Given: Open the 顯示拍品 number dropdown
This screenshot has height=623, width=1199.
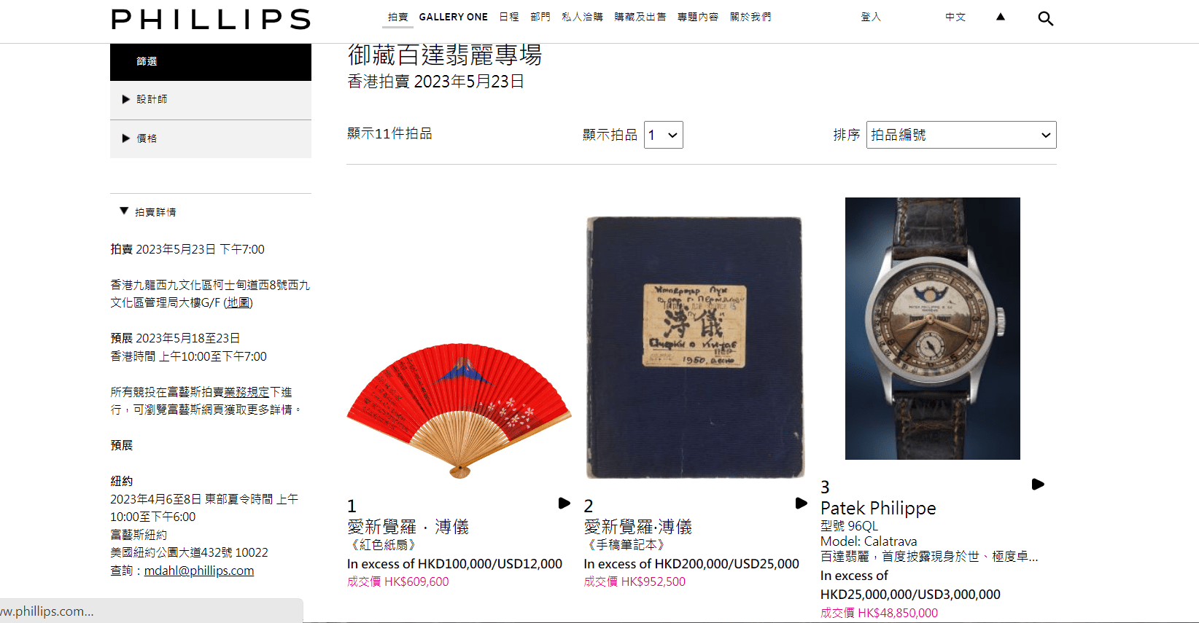Looking at the screenshot, I should pyautogui.click(x=664, y=135).
